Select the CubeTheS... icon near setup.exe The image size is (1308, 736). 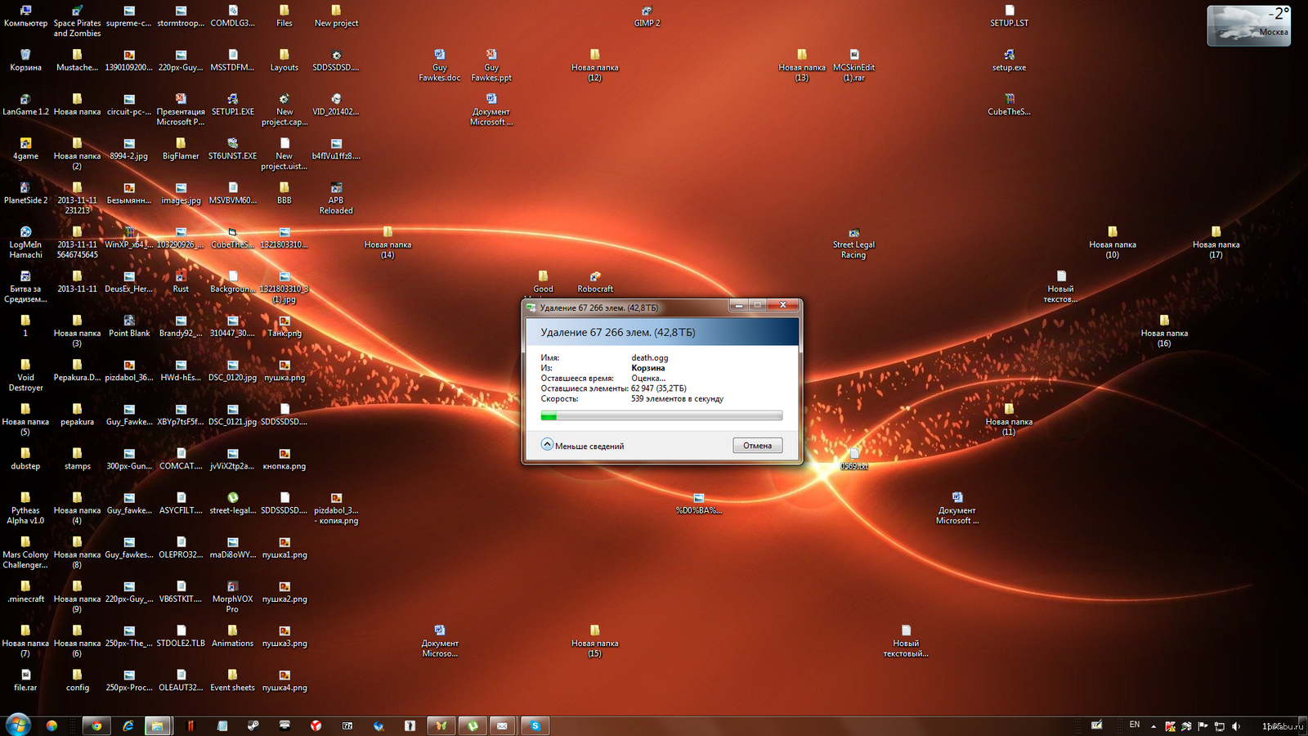[x=1009, y=105]
